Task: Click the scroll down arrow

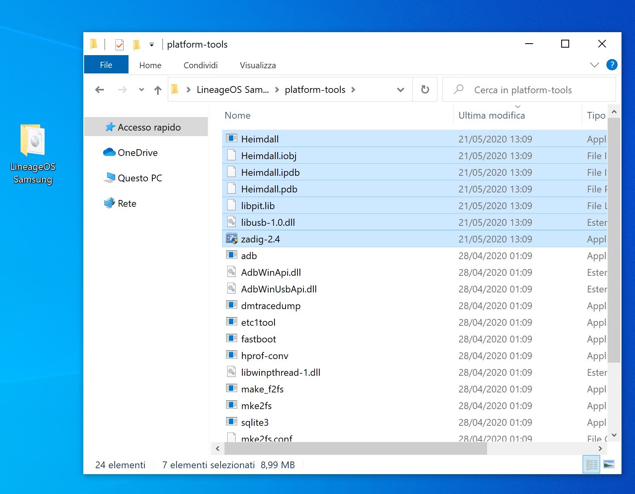Action: [614, 435]
